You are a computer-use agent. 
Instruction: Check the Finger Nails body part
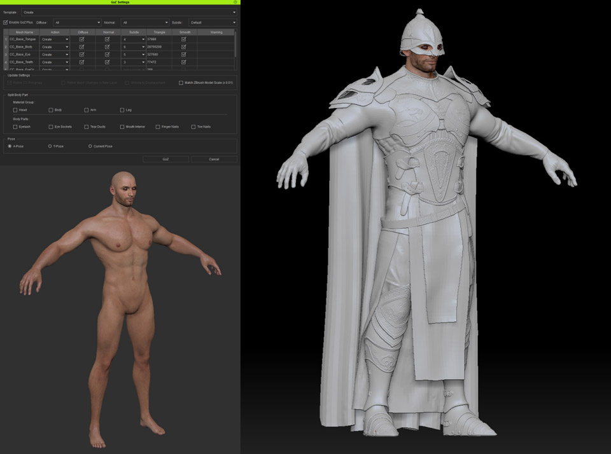coord(158,126)
